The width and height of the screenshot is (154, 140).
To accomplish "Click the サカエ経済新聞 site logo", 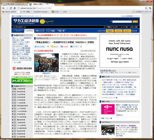I will pos(26,21).
